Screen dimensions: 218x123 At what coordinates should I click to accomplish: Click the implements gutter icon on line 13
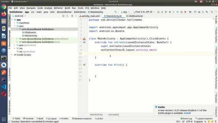(84, 65)
